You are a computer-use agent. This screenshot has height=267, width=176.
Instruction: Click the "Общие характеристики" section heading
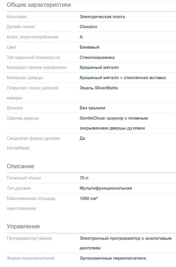click(39, 5)
